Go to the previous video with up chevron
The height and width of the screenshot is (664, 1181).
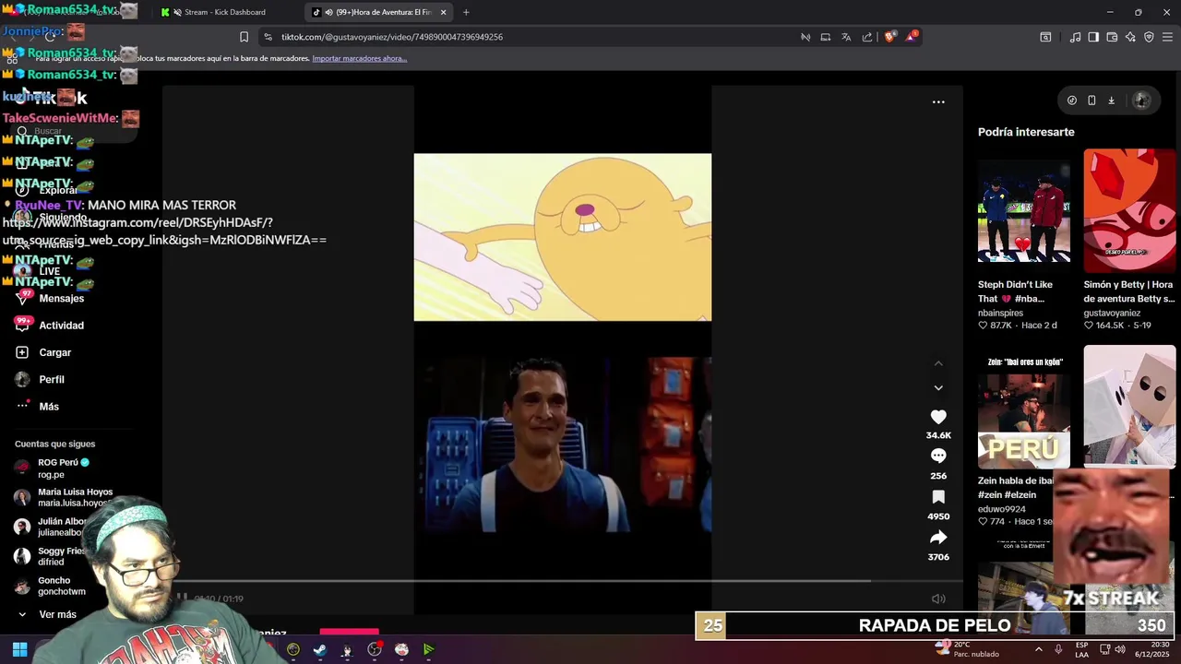[938, 363]
